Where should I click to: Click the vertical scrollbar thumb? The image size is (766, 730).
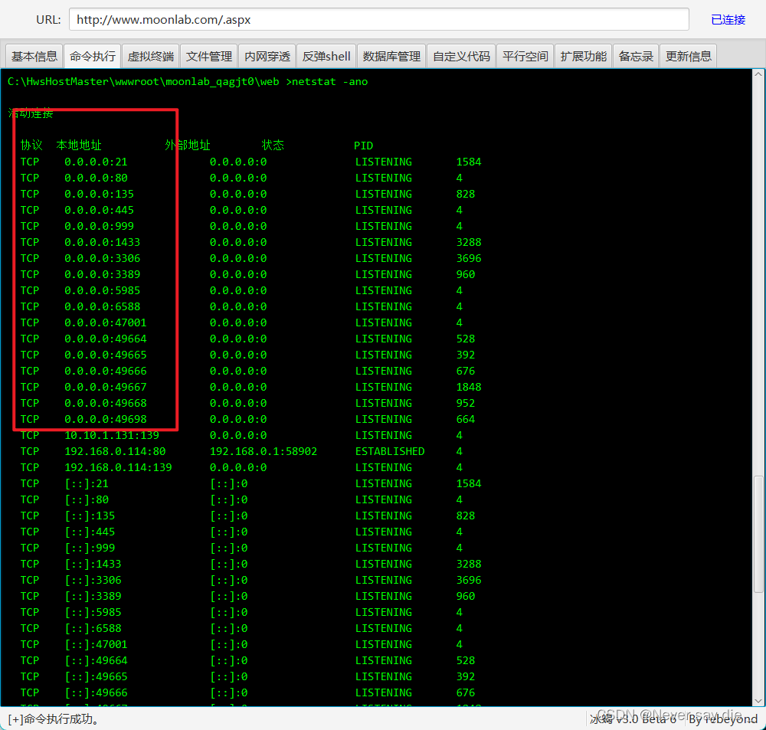[758, 535]
